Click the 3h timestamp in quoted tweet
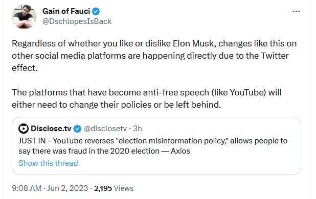 [x=138, y=129]
